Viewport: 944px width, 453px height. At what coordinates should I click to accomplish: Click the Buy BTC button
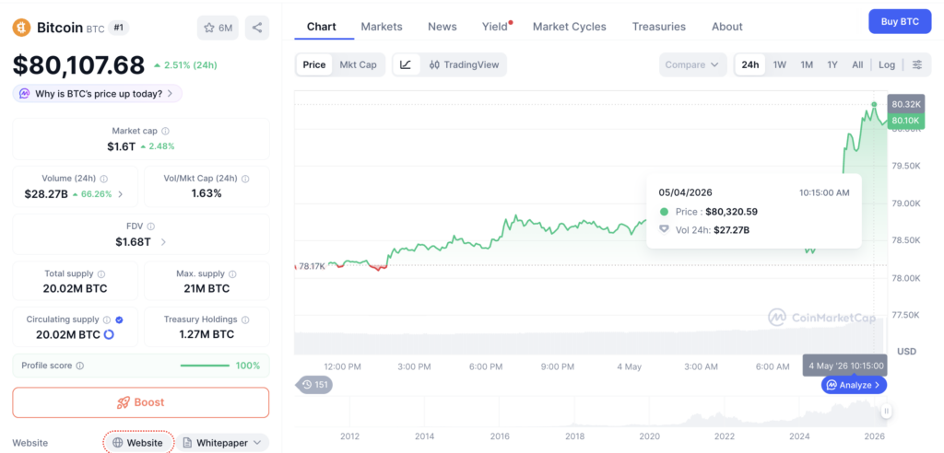click(900, 22)
